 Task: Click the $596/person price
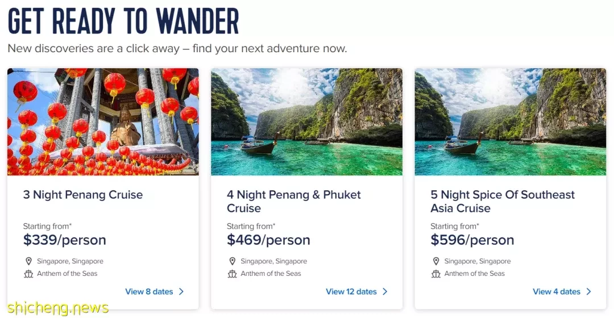[x=472, y=240]
